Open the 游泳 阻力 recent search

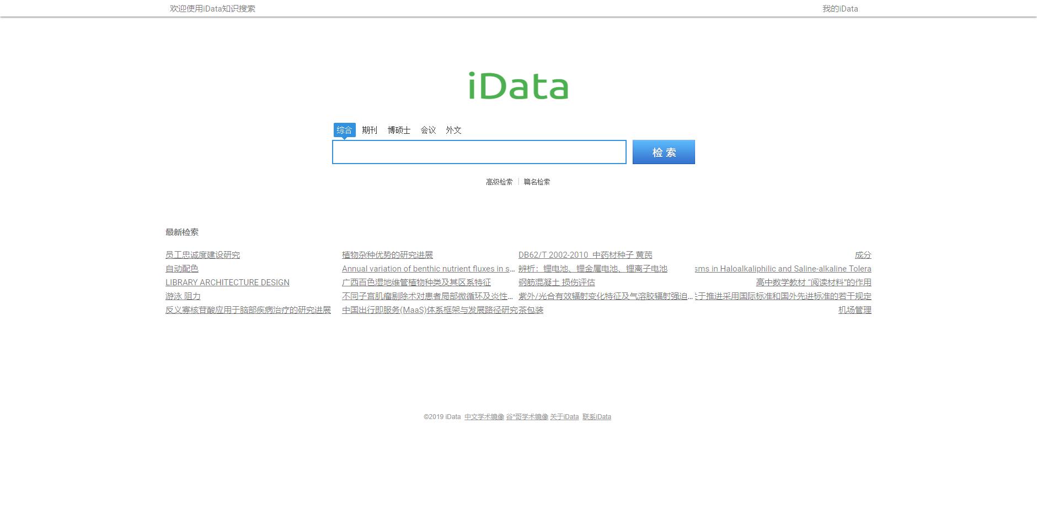pos(182,296)
